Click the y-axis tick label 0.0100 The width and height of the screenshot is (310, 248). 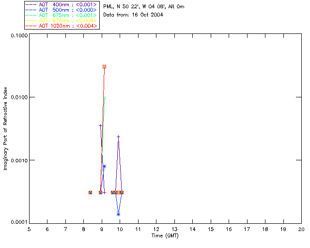[x=19, y=97]
